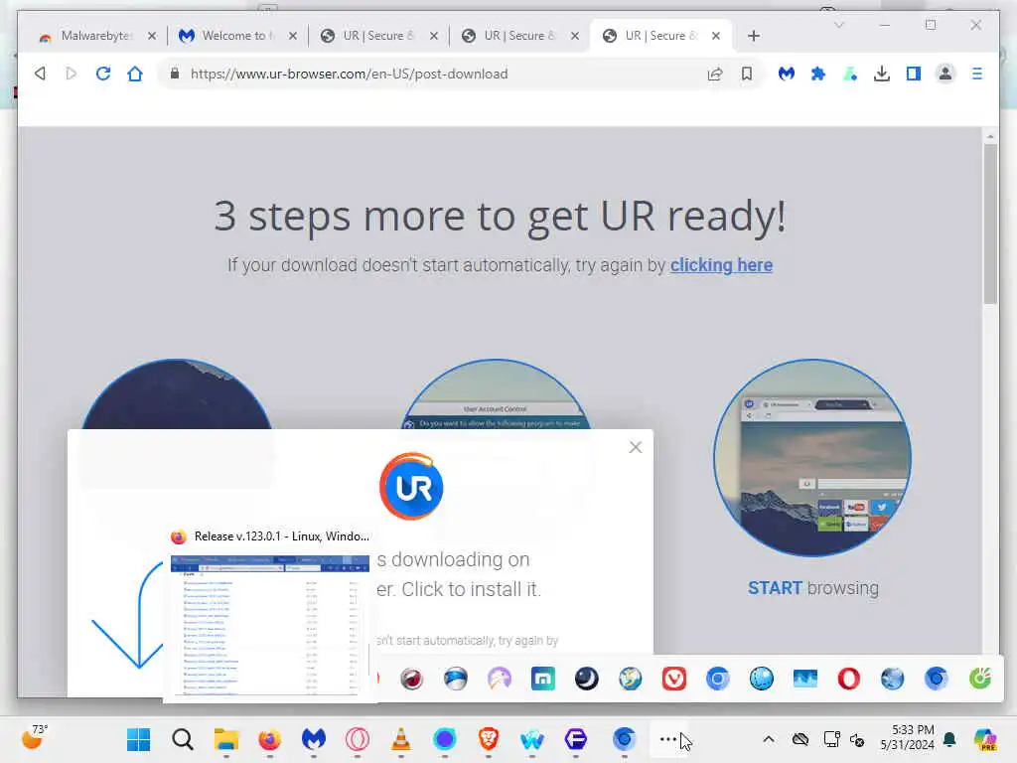Open the red swirl browser icon in overflow
Viewport: 1017px width, 763px height.
point(412,679)
